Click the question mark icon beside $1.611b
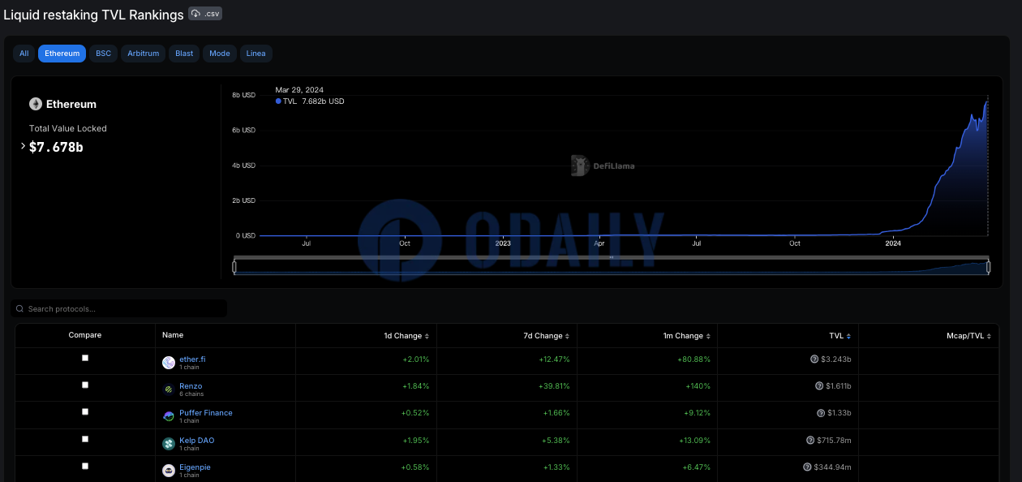 coord(819,385)
